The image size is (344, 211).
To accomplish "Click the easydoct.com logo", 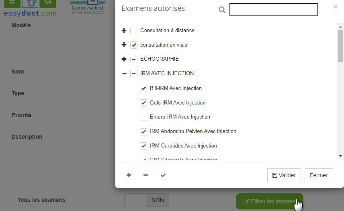I will (x=30, y=8).
